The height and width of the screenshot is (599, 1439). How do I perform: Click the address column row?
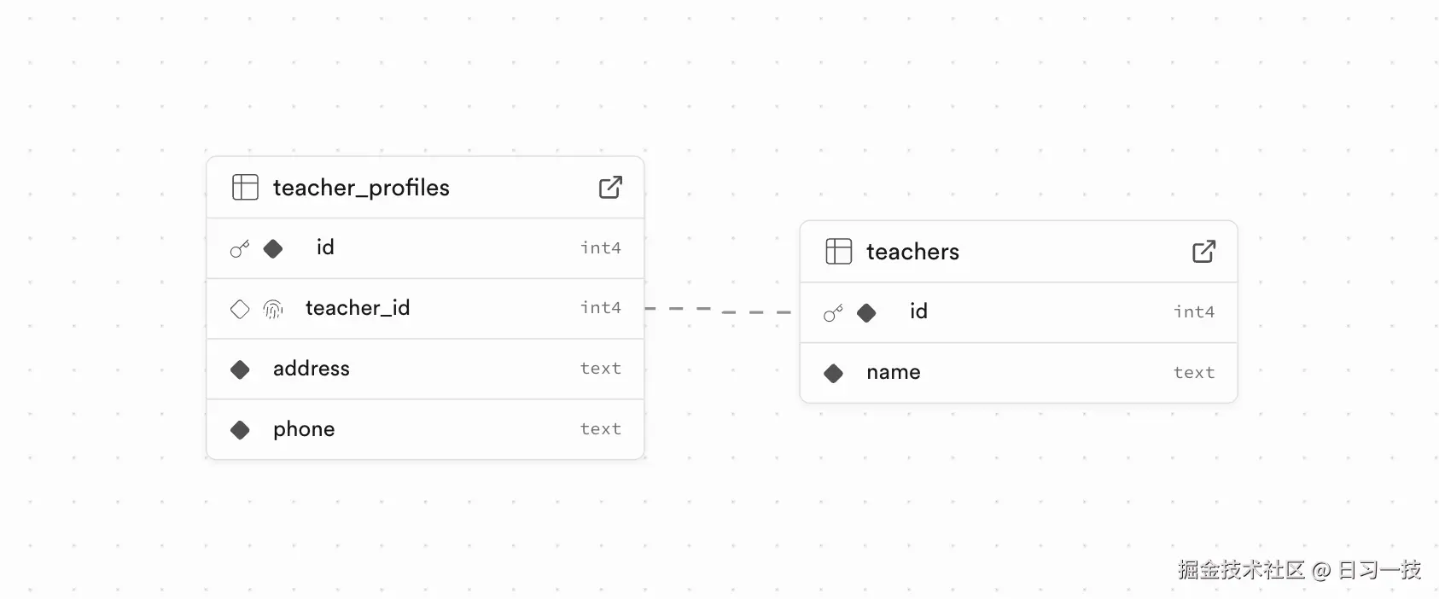pyautogui.click(x=425, y=369)
